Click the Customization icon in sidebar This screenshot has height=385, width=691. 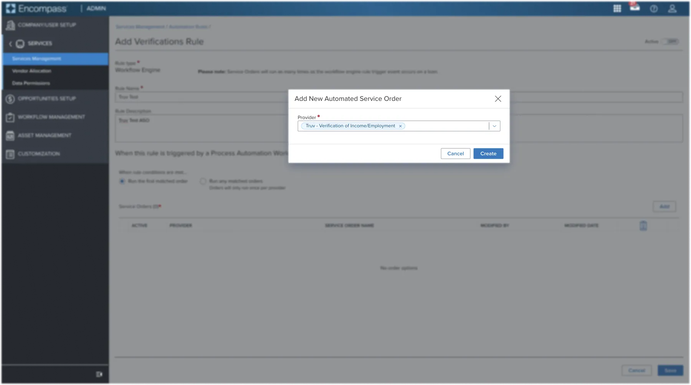(10, 154)
